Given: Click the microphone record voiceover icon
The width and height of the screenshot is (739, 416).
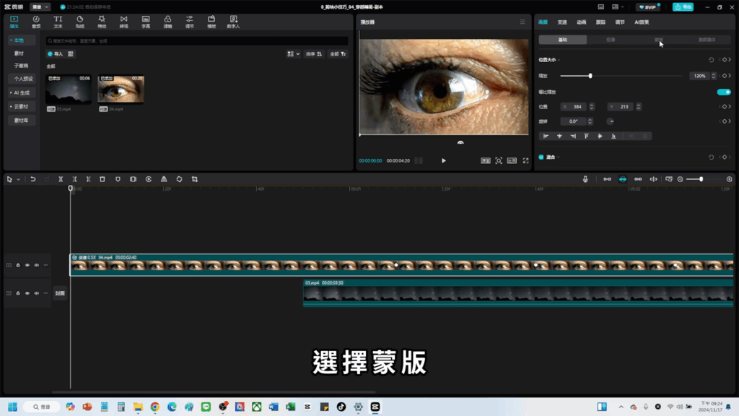Looking at the screenshot, I should (585, 179).
